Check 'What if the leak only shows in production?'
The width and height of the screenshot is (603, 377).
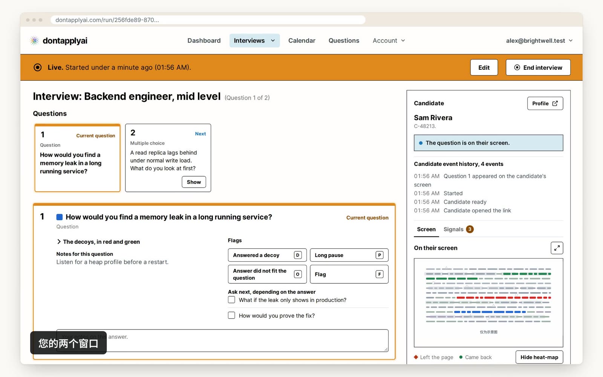(231, 300)
